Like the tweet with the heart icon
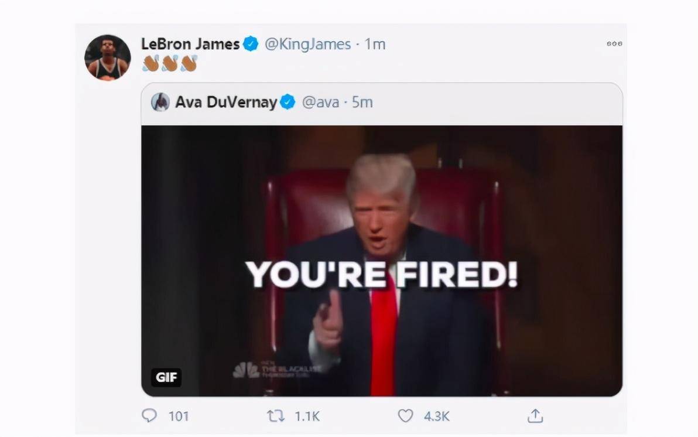The width and height of the screenshot is (698, 437). click(x=405, y=415)
